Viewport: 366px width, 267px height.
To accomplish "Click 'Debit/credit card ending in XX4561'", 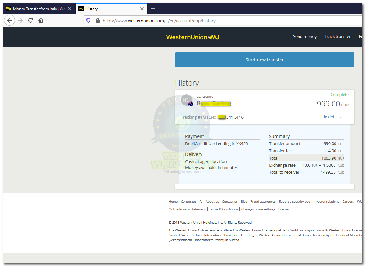I will click(217, 144).
